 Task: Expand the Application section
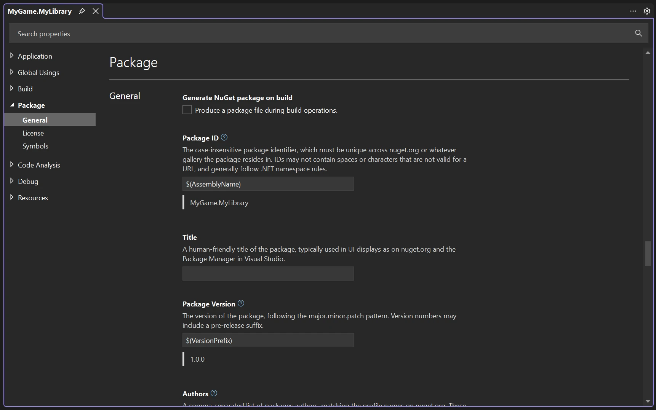(12, 56)
